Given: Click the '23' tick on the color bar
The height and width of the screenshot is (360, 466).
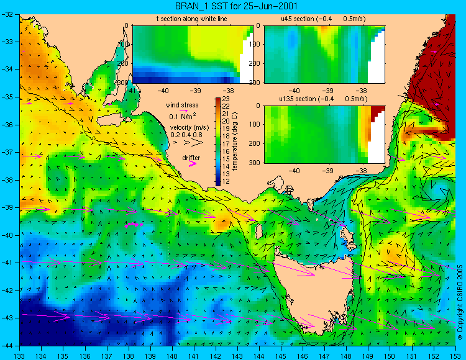Looking at the screenshot, I should tap(226, 99).
